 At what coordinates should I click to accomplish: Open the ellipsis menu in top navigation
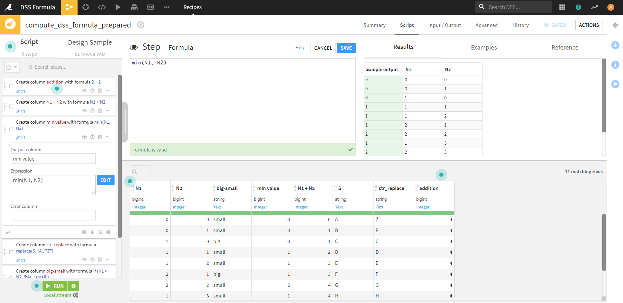point(166,7)
